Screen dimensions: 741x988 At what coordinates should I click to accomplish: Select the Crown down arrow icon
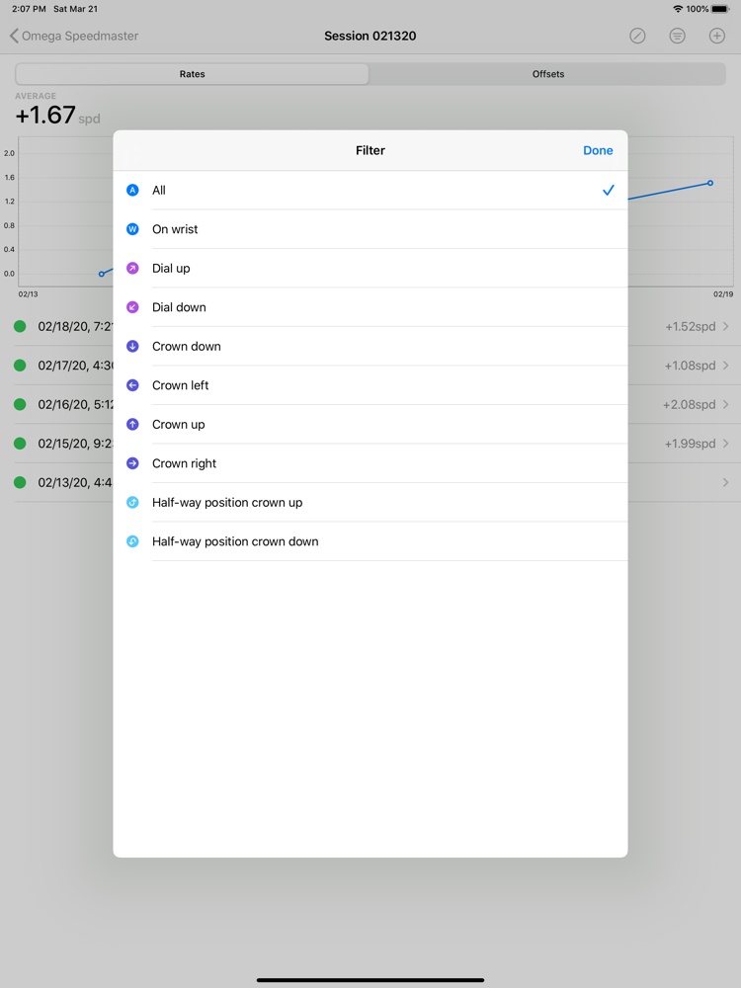pyautogui.click(x=132, y=347)
